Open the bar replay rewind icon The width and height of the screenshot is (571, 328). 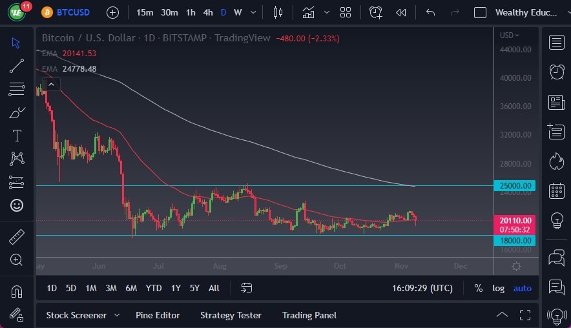pos(400,12)
